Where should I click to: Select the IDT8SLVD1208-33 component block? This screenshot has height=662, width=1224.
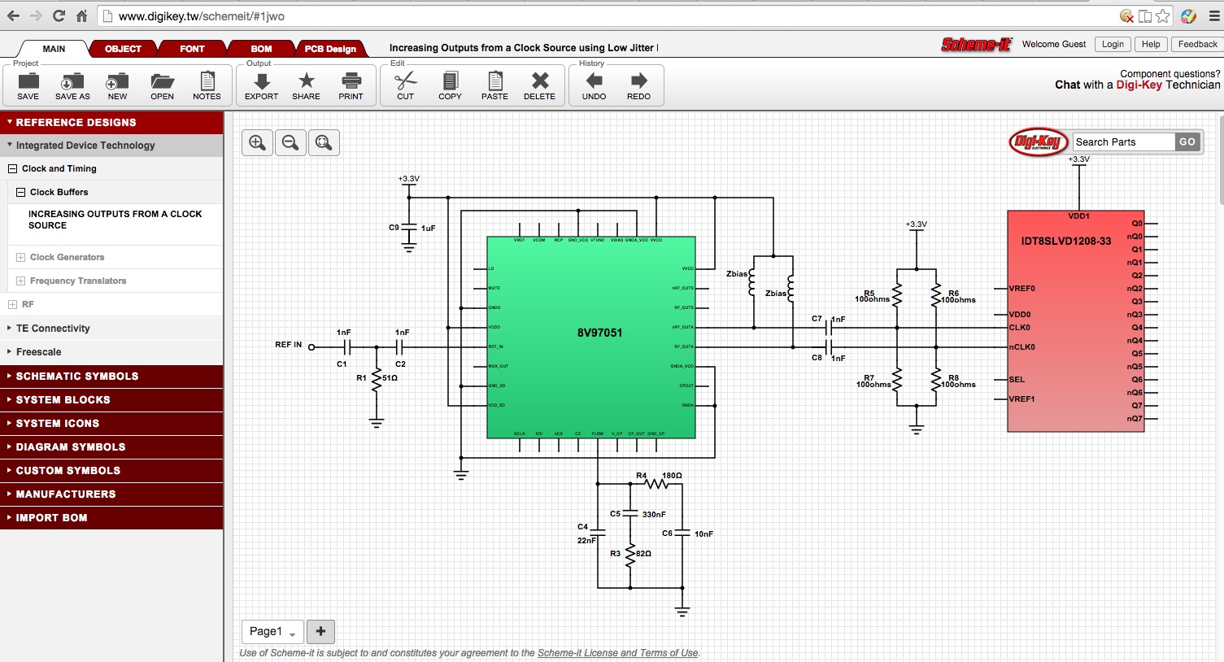(1076, 322)
